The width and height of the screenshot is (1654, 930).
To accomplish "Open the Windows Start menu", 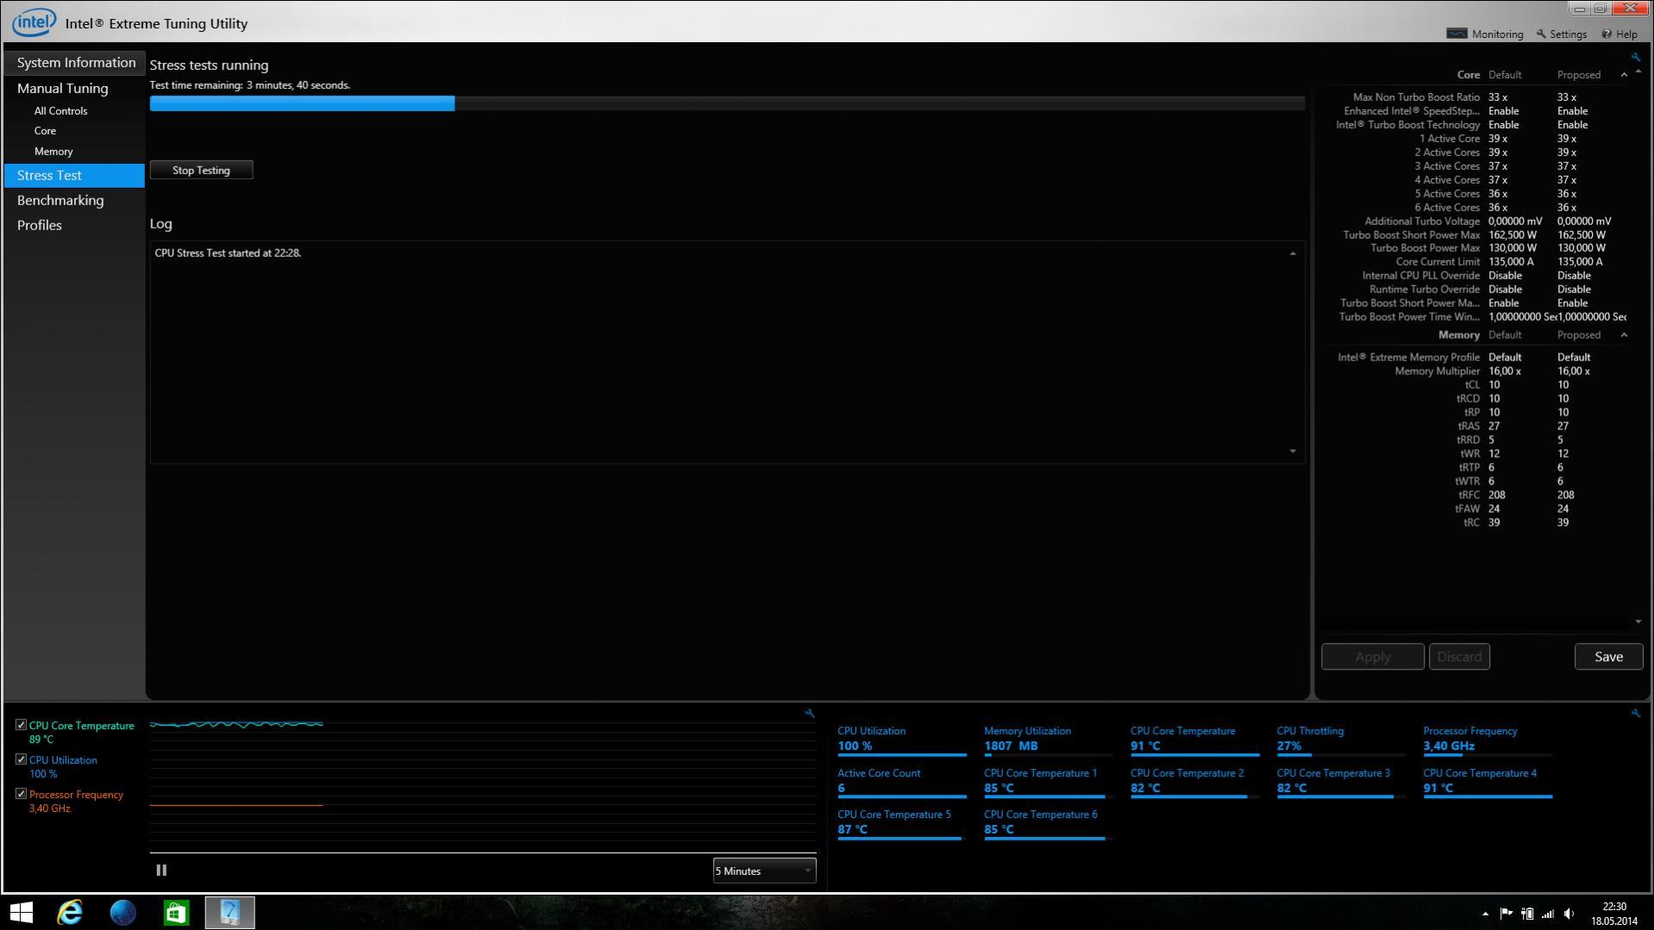I will click(x=22, y=912).
